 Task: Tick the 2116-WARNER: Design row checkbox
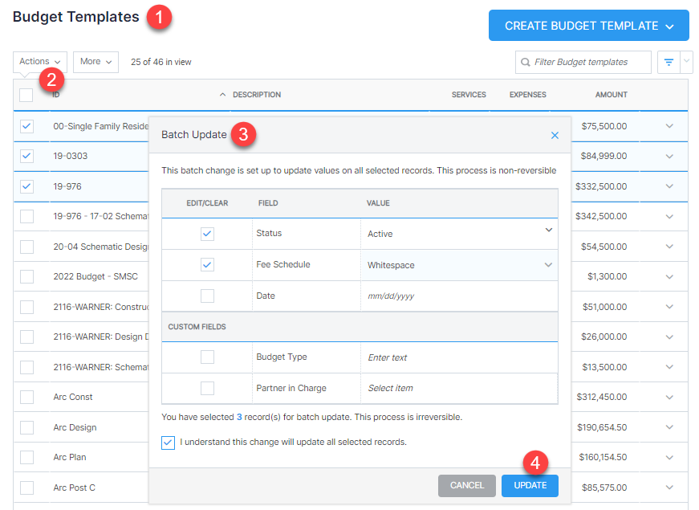click(26, 337)
